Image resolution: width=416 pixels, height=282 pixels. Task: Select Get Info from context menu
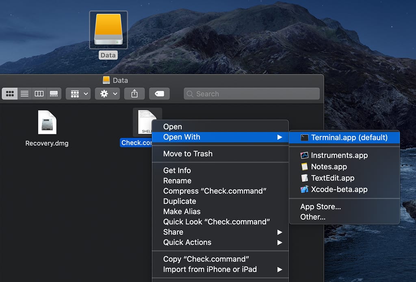pos(220,170)
